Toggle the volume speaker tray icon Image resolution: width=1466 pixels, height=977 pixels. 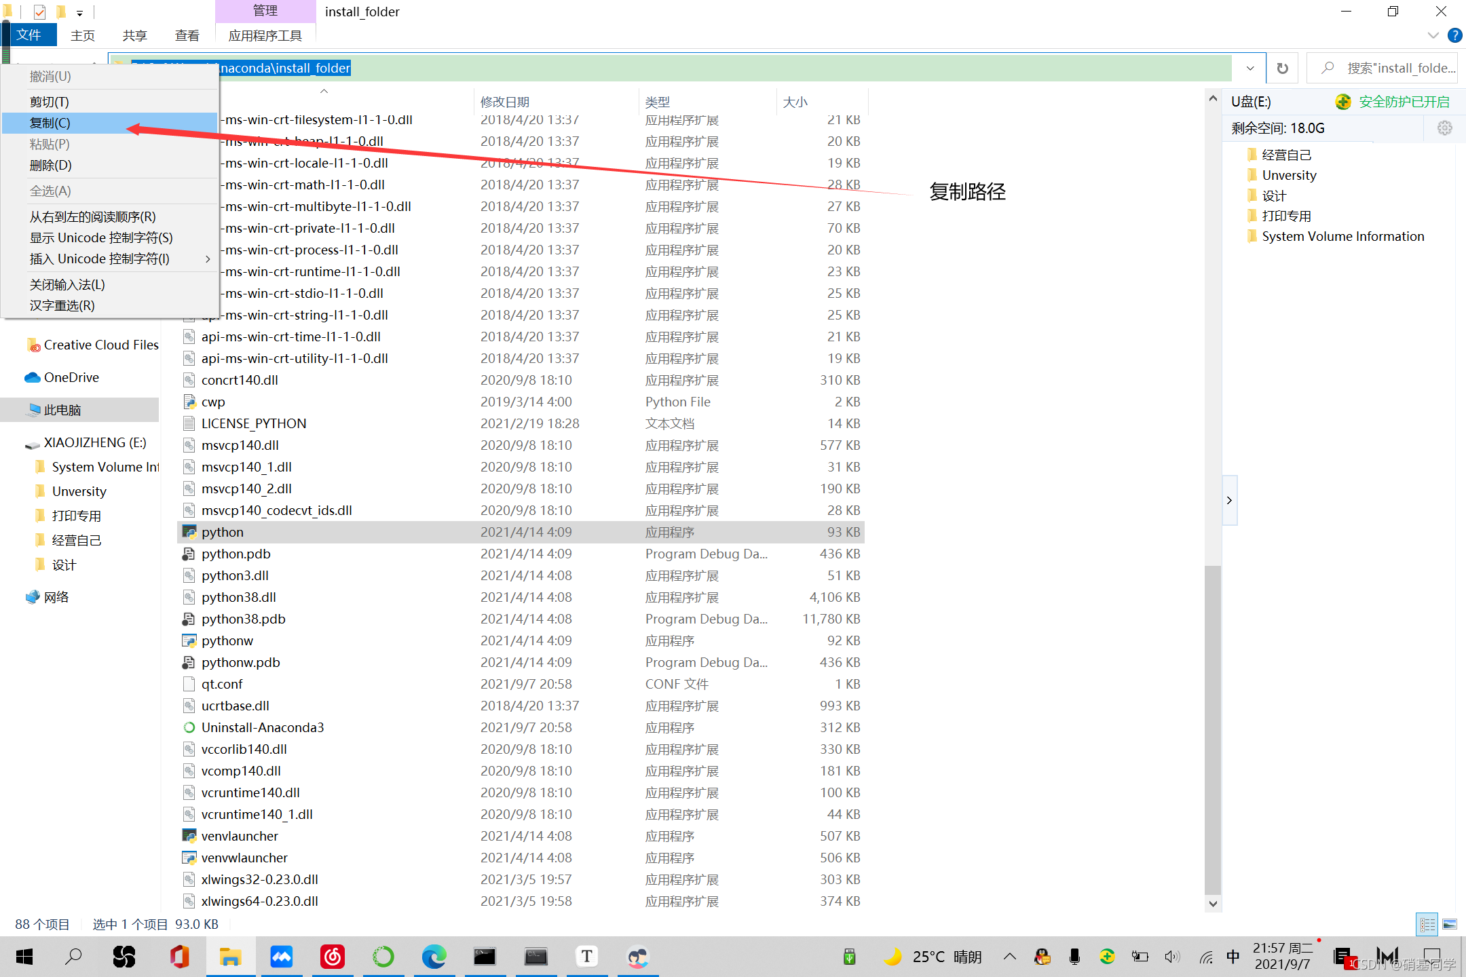[1172, 957]
